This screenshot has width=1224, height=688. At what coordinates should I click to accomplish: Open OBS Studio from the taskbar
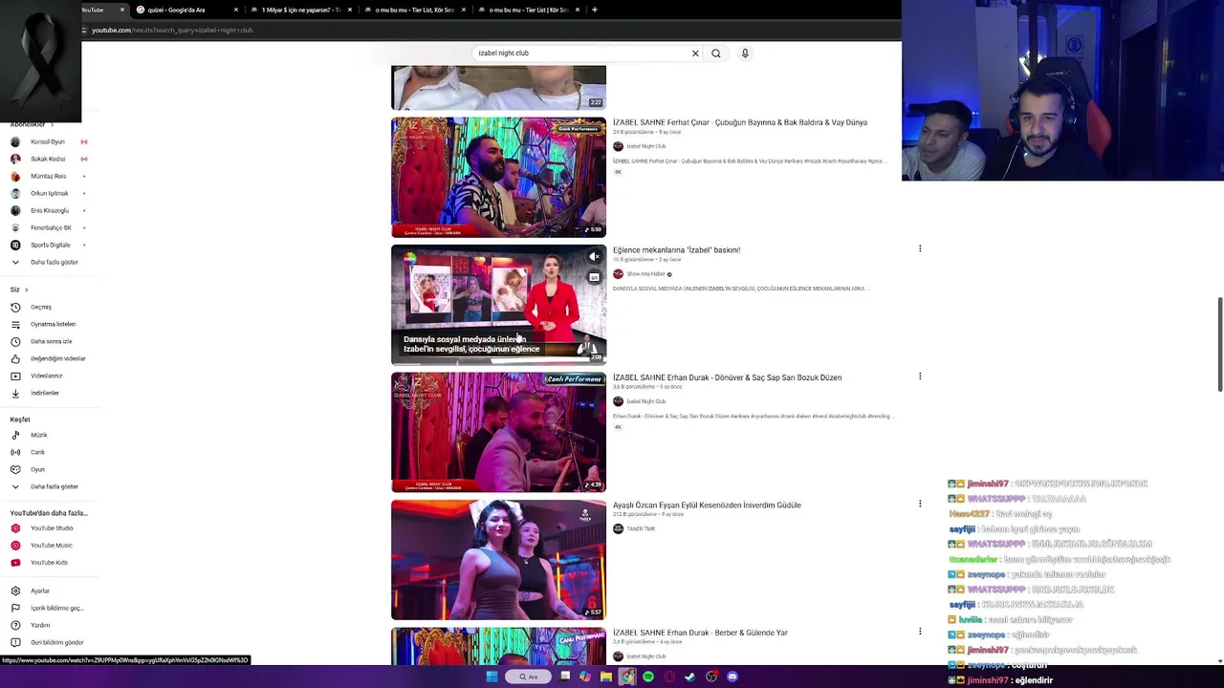(x=711, y=677)
